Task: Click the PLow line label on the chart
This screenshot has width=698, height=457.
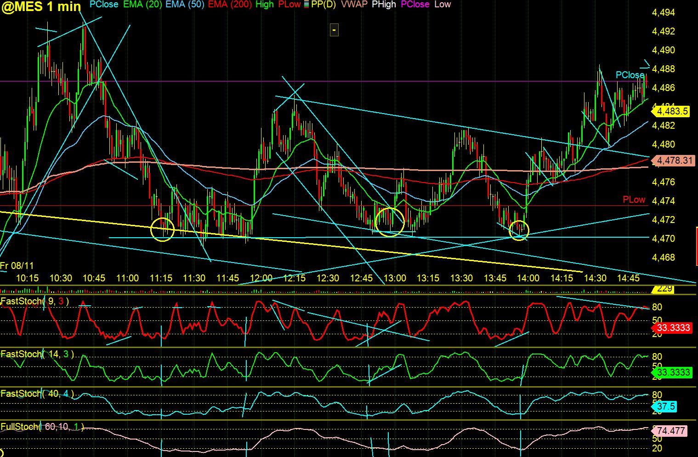Action: pos(634,200)
